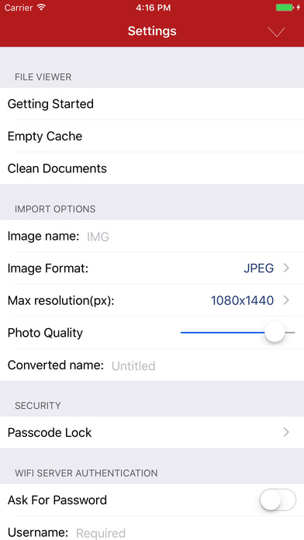This screenshot has width=304, height=540.
Task: Select Empty Cache option
Action: 152,136
